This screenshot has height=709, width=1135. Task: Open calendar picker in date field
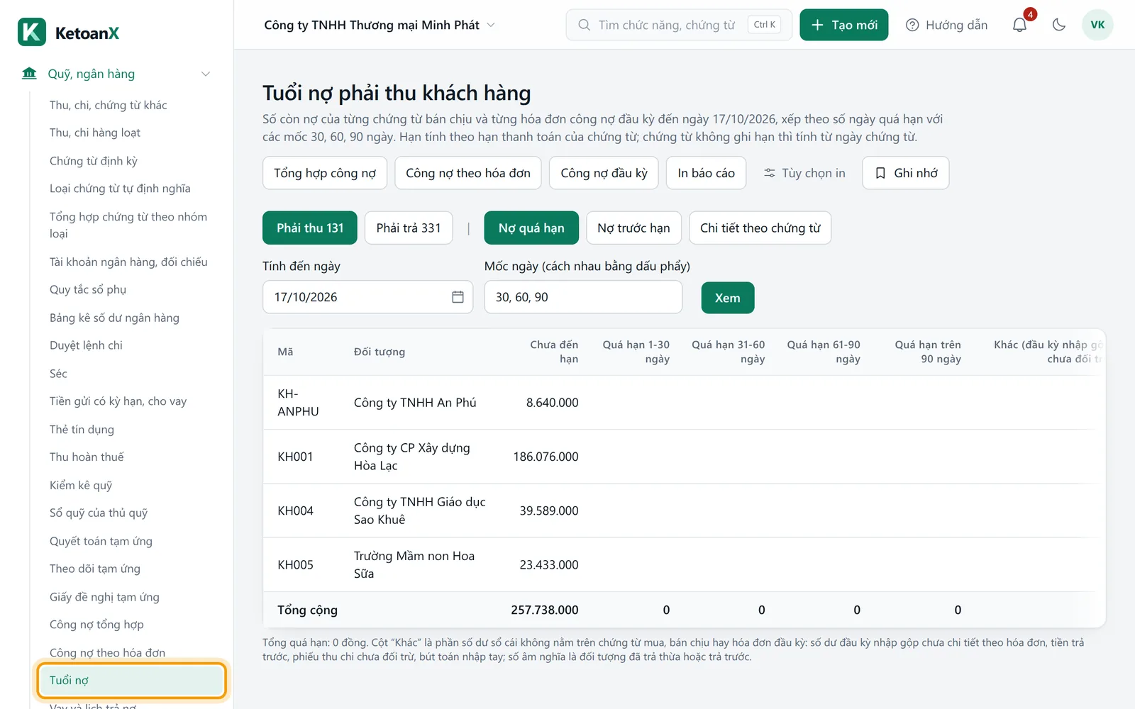point(458,297)
